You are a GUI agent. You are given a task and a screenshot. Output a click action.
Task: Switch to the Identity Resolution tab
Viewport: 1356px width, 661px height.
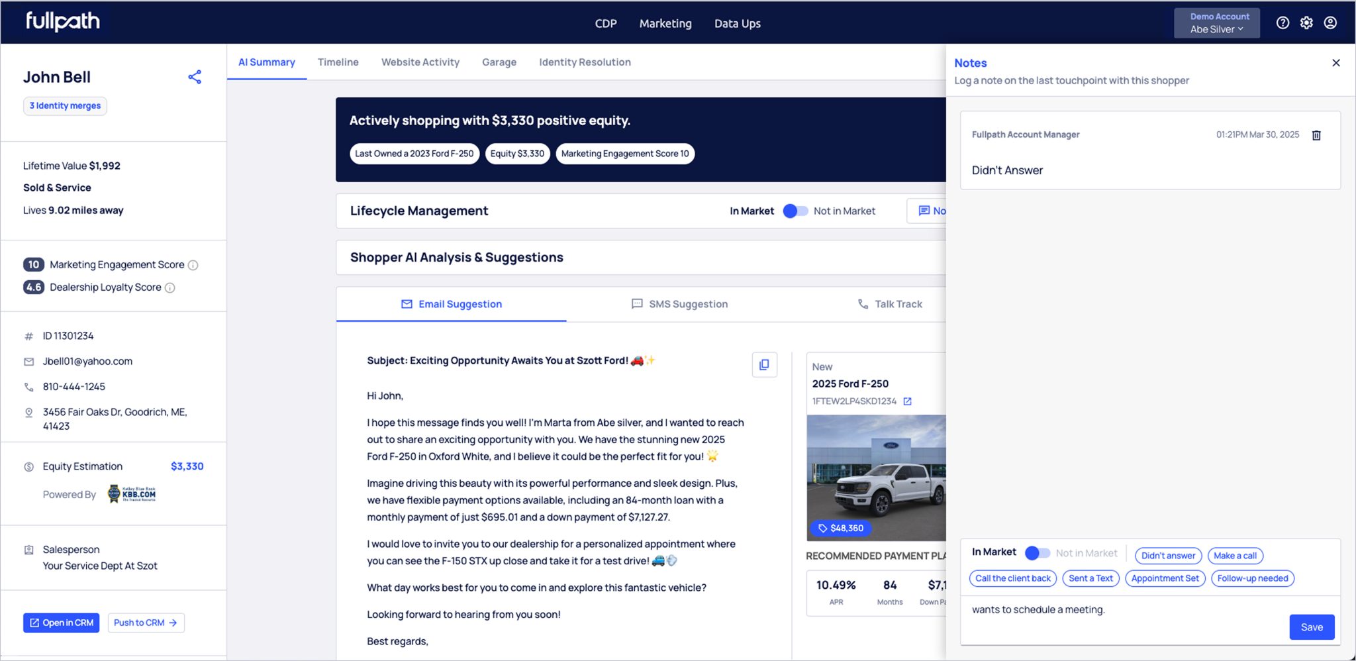(585, 62)
